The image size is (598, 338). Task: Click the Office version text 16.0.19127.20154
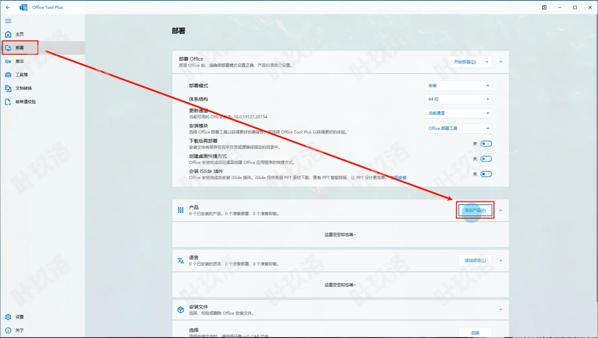coord(250,117)
